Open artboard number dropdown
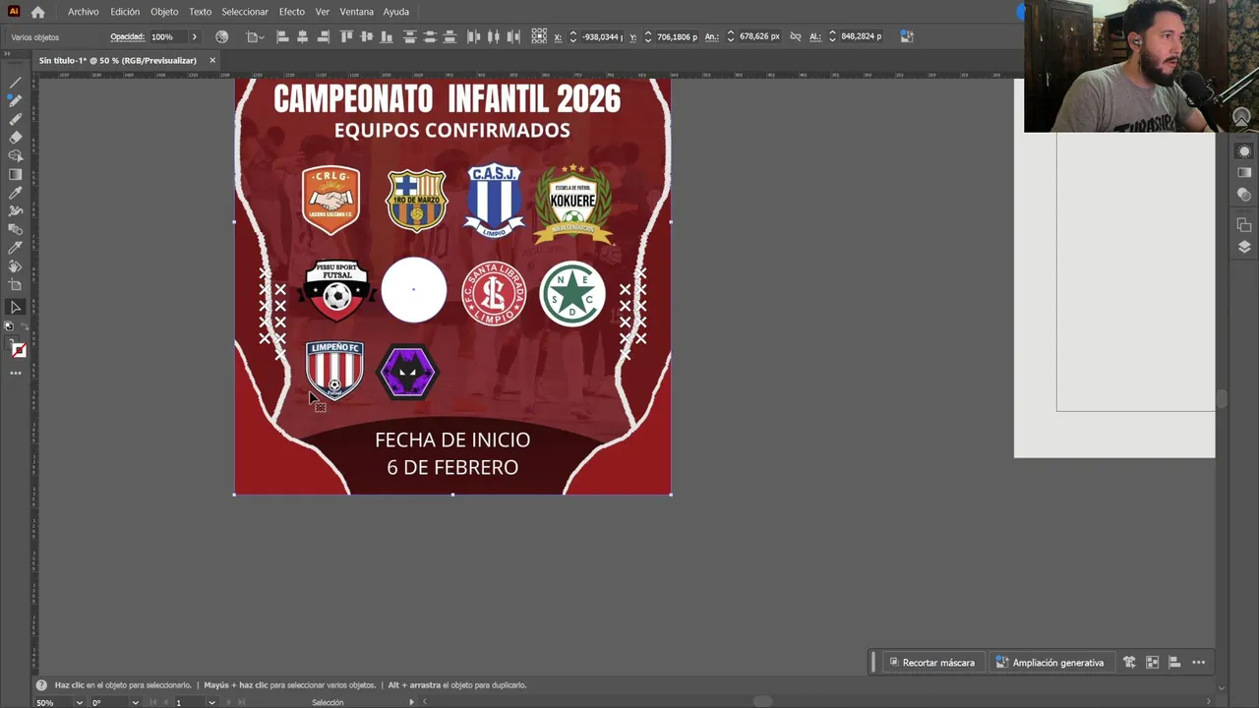Screen dimensions: 1259x708 211,702
